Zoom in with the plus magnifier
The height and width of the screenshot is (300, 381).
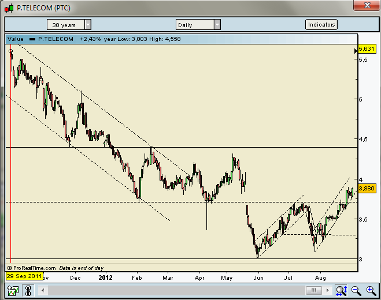click(371, 290)
